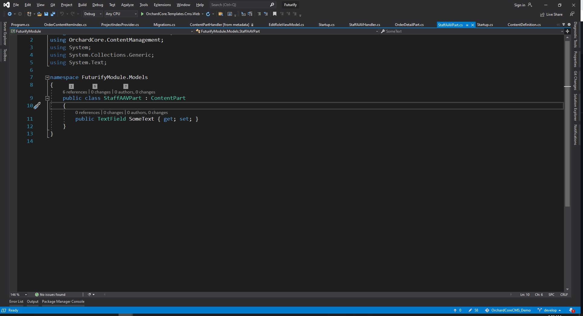Toggle a bookmark using the bookmark icon

(274, 14)
